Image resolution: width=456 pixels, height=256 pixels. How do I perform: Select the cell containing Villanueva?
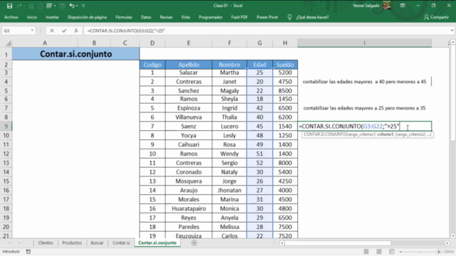click(189, 117)
